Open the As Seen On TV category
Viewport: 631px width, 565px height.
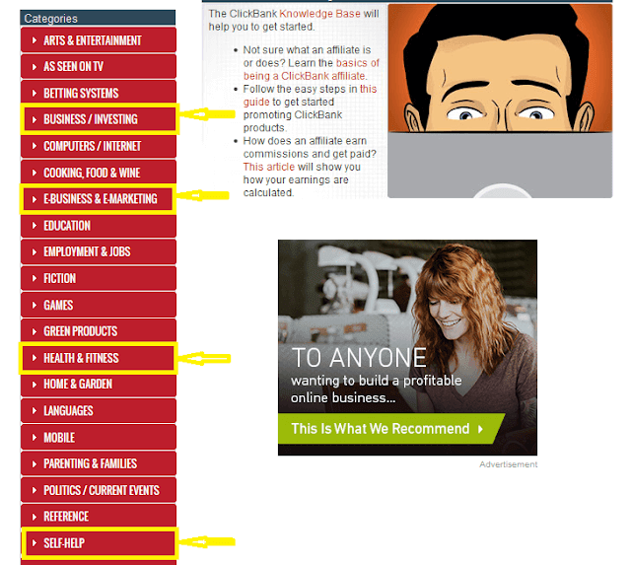click(x=99, y=66)
